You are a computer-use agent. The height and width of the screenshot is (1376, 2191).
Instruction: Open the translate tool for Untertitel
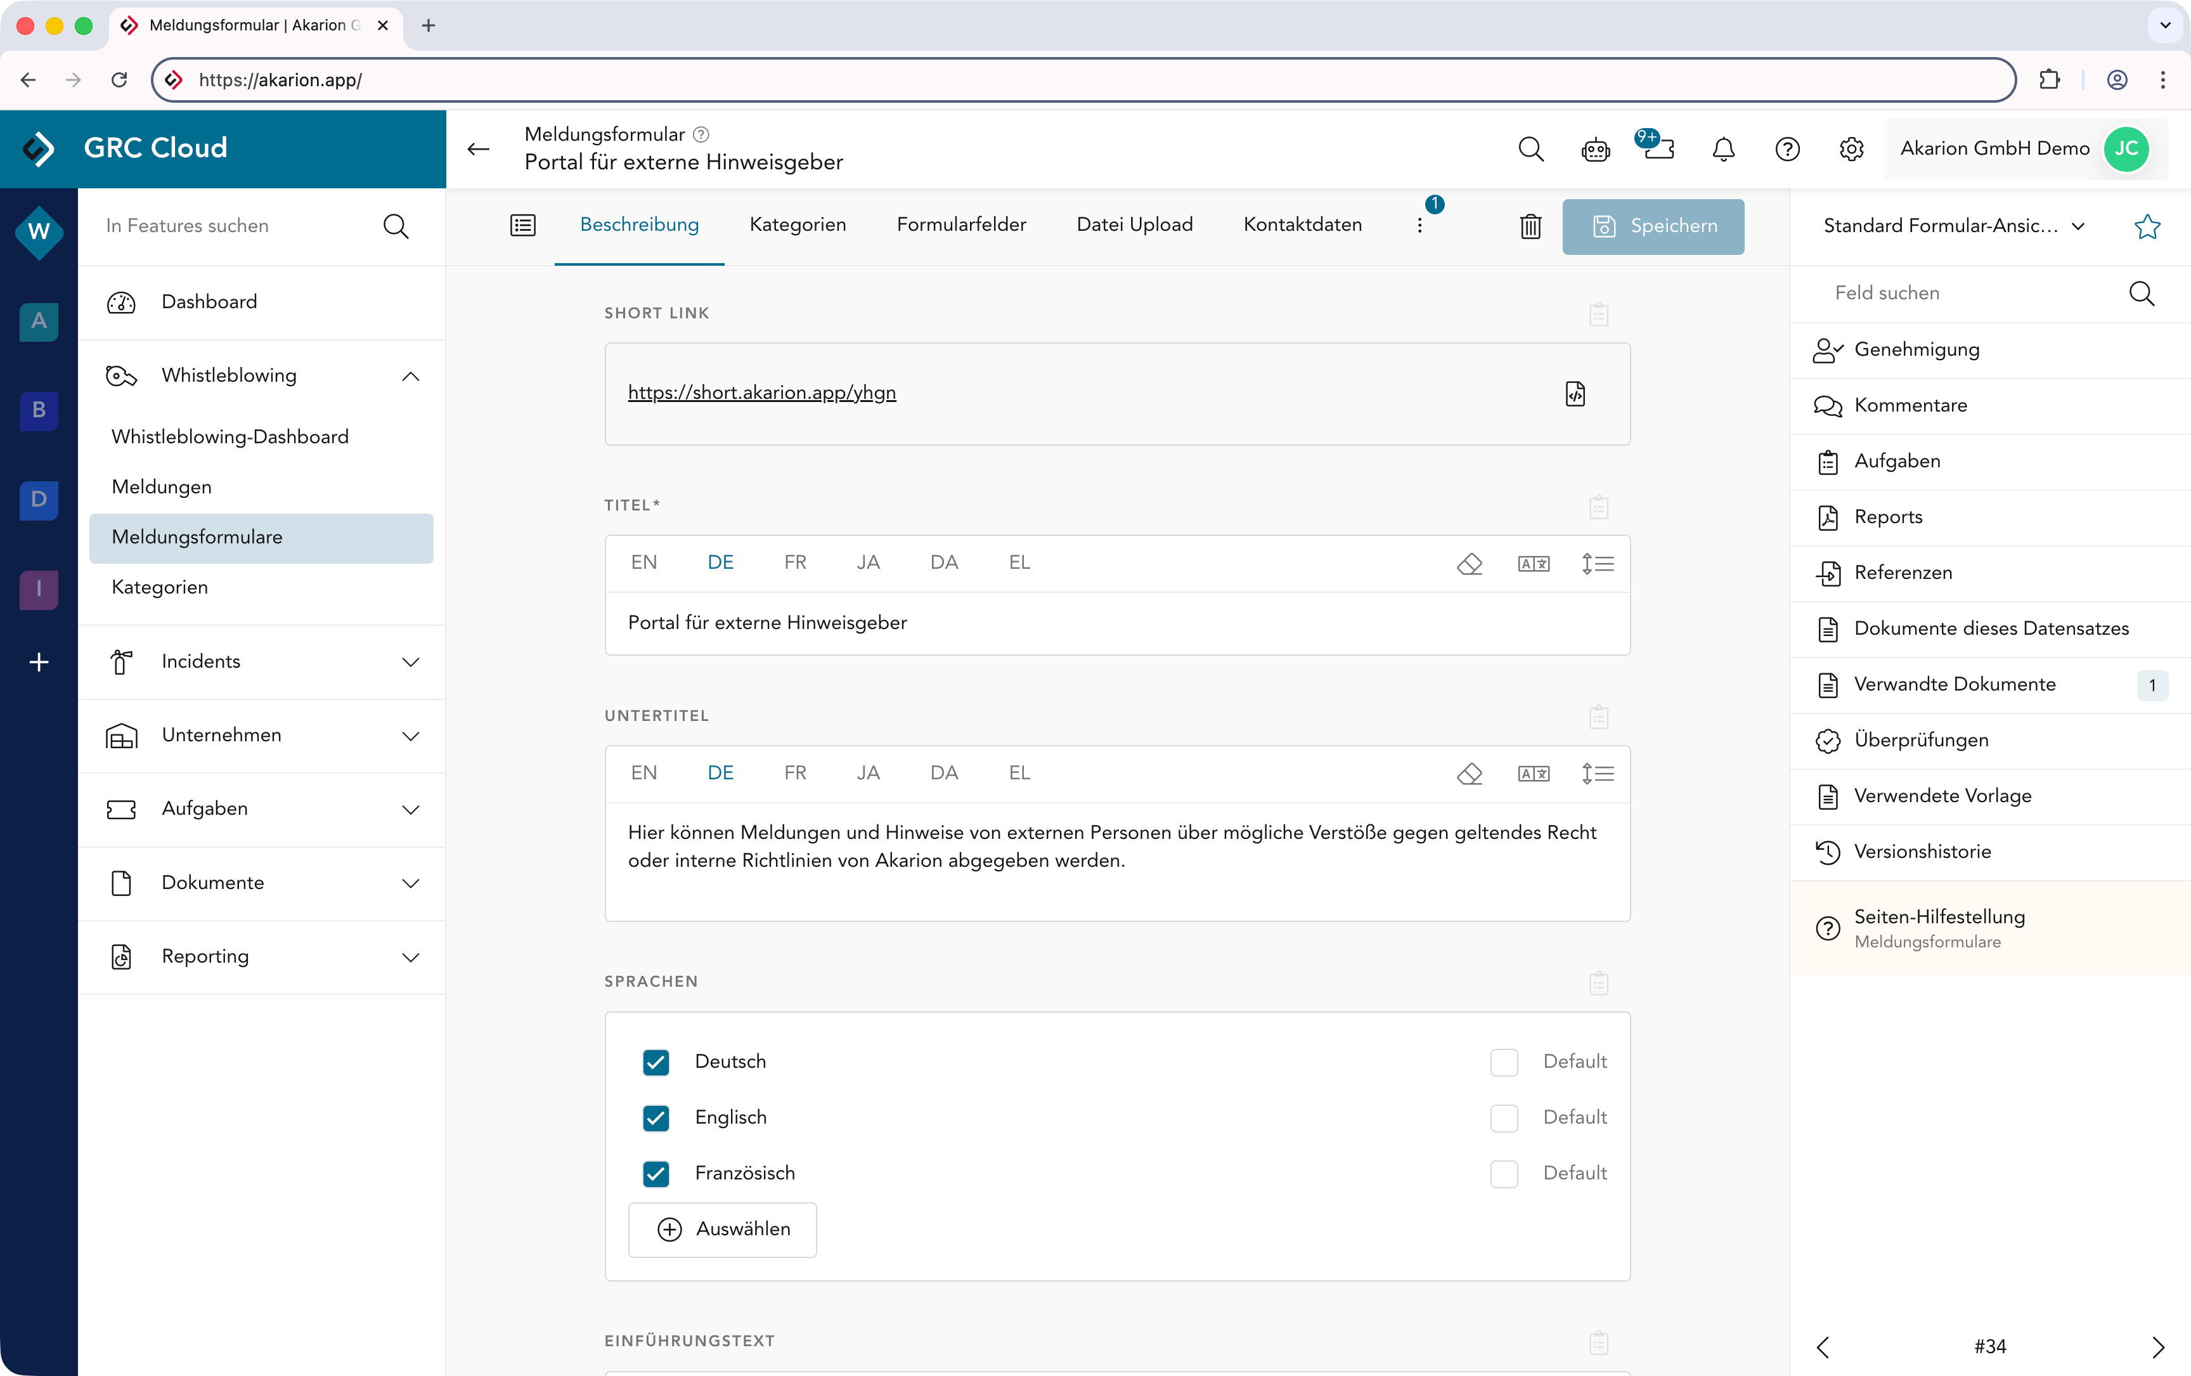click(x=1534, y=772)
